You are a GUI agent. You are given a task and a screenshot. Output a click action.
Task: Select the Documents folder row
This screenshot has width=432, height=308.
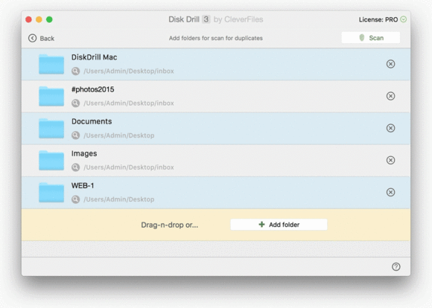(x=216, y=128)
